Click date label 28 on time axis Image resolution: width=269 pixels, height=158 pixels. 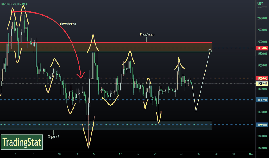216,155
